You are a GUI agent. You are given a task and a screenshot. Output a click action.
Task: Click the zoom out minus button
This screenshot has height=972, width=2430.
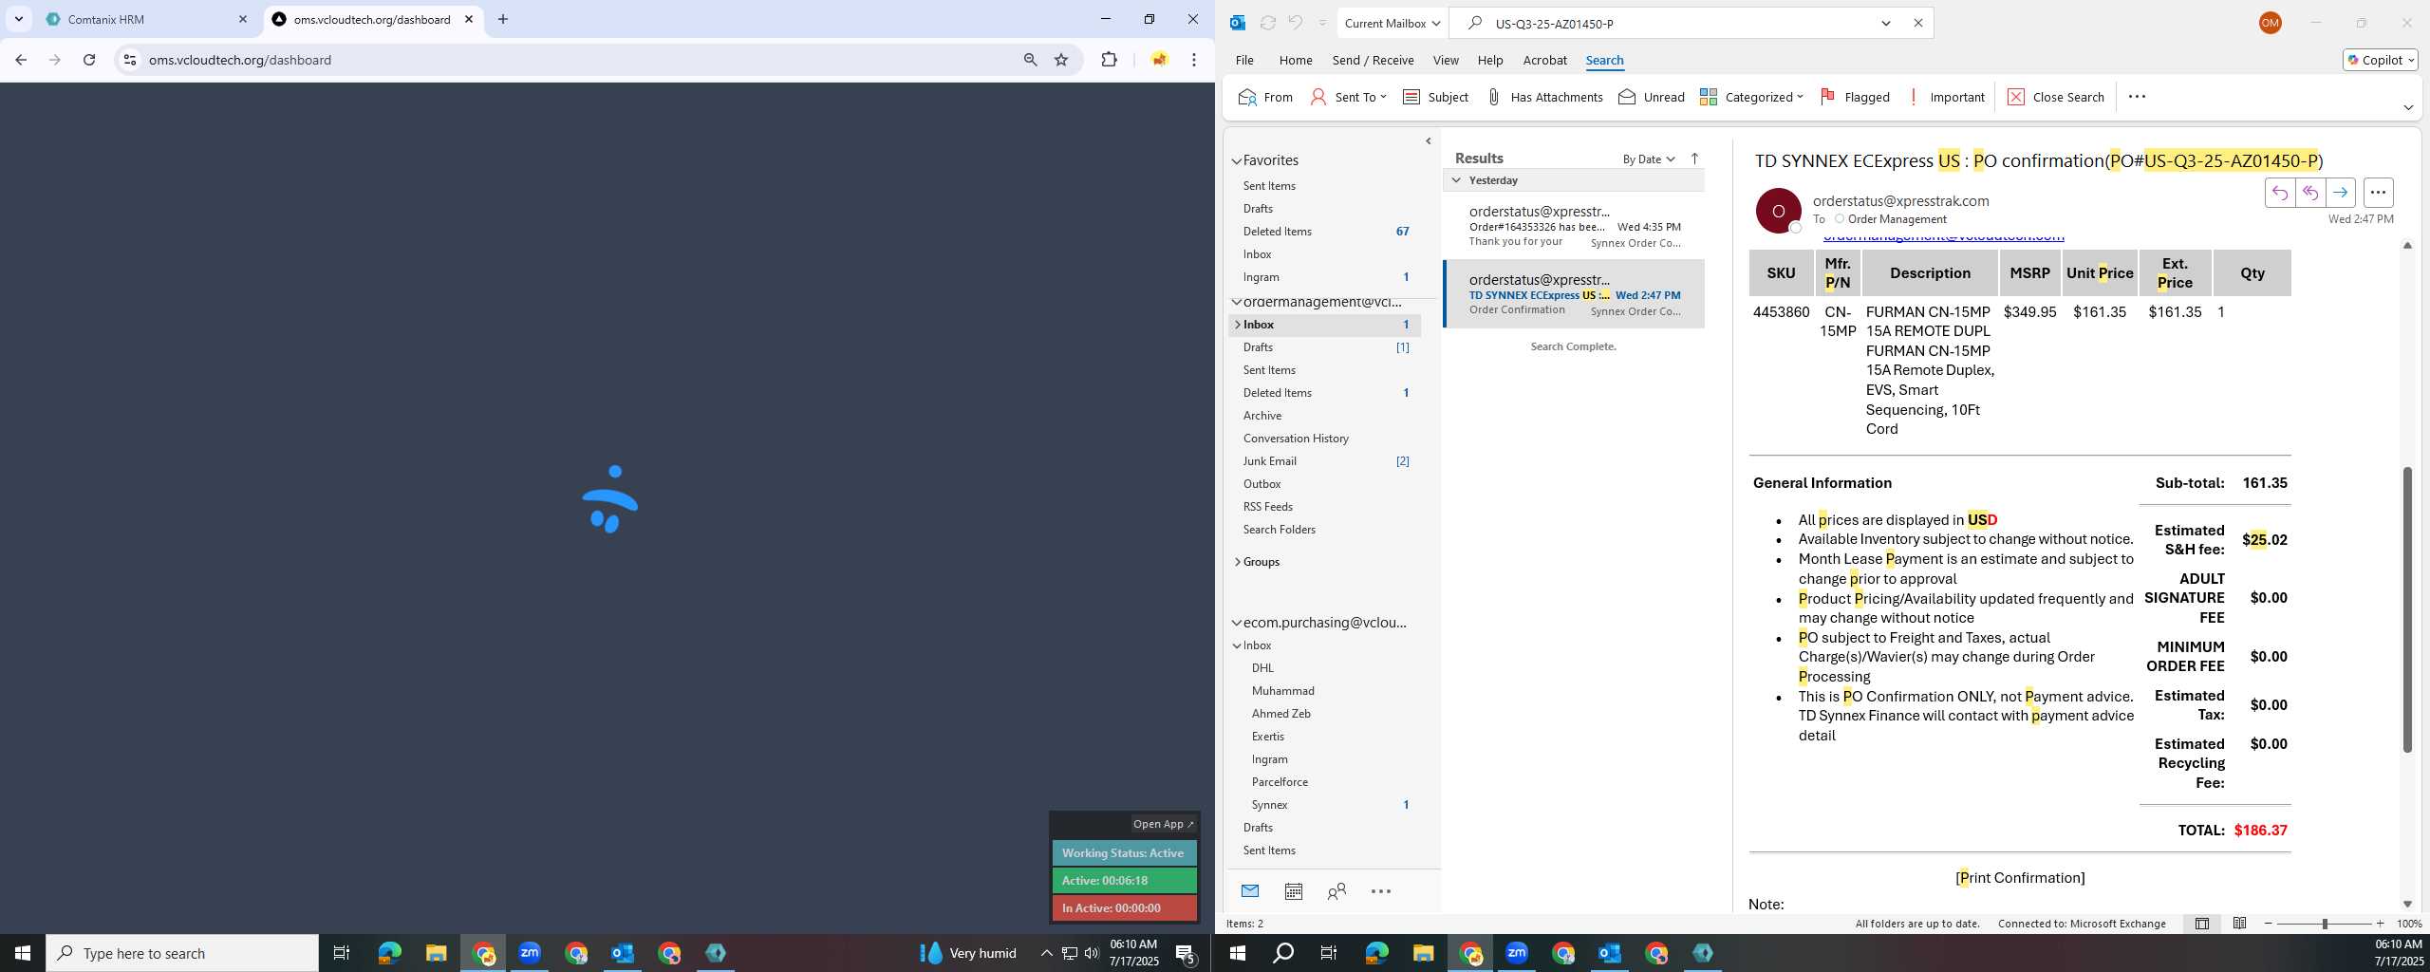[2269, 924]
